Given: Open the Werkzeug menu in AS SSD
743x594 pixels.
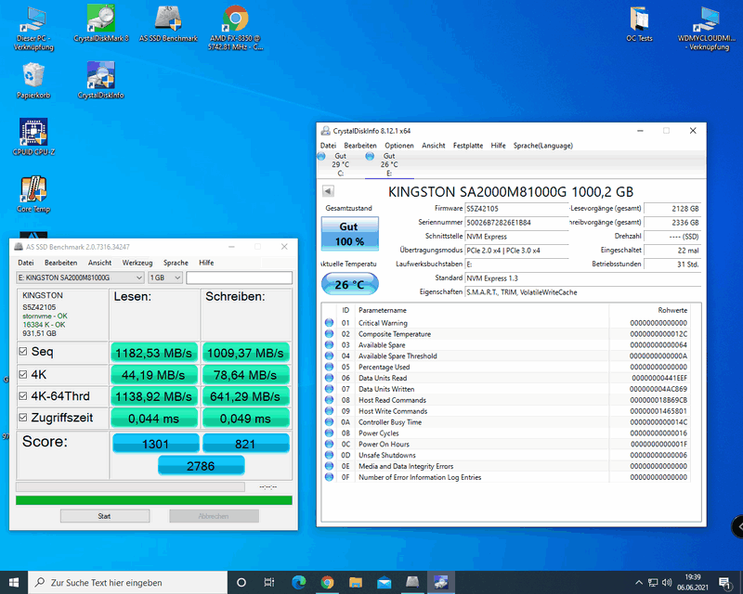Looking at the screenshot, I should tap(137, 263).
